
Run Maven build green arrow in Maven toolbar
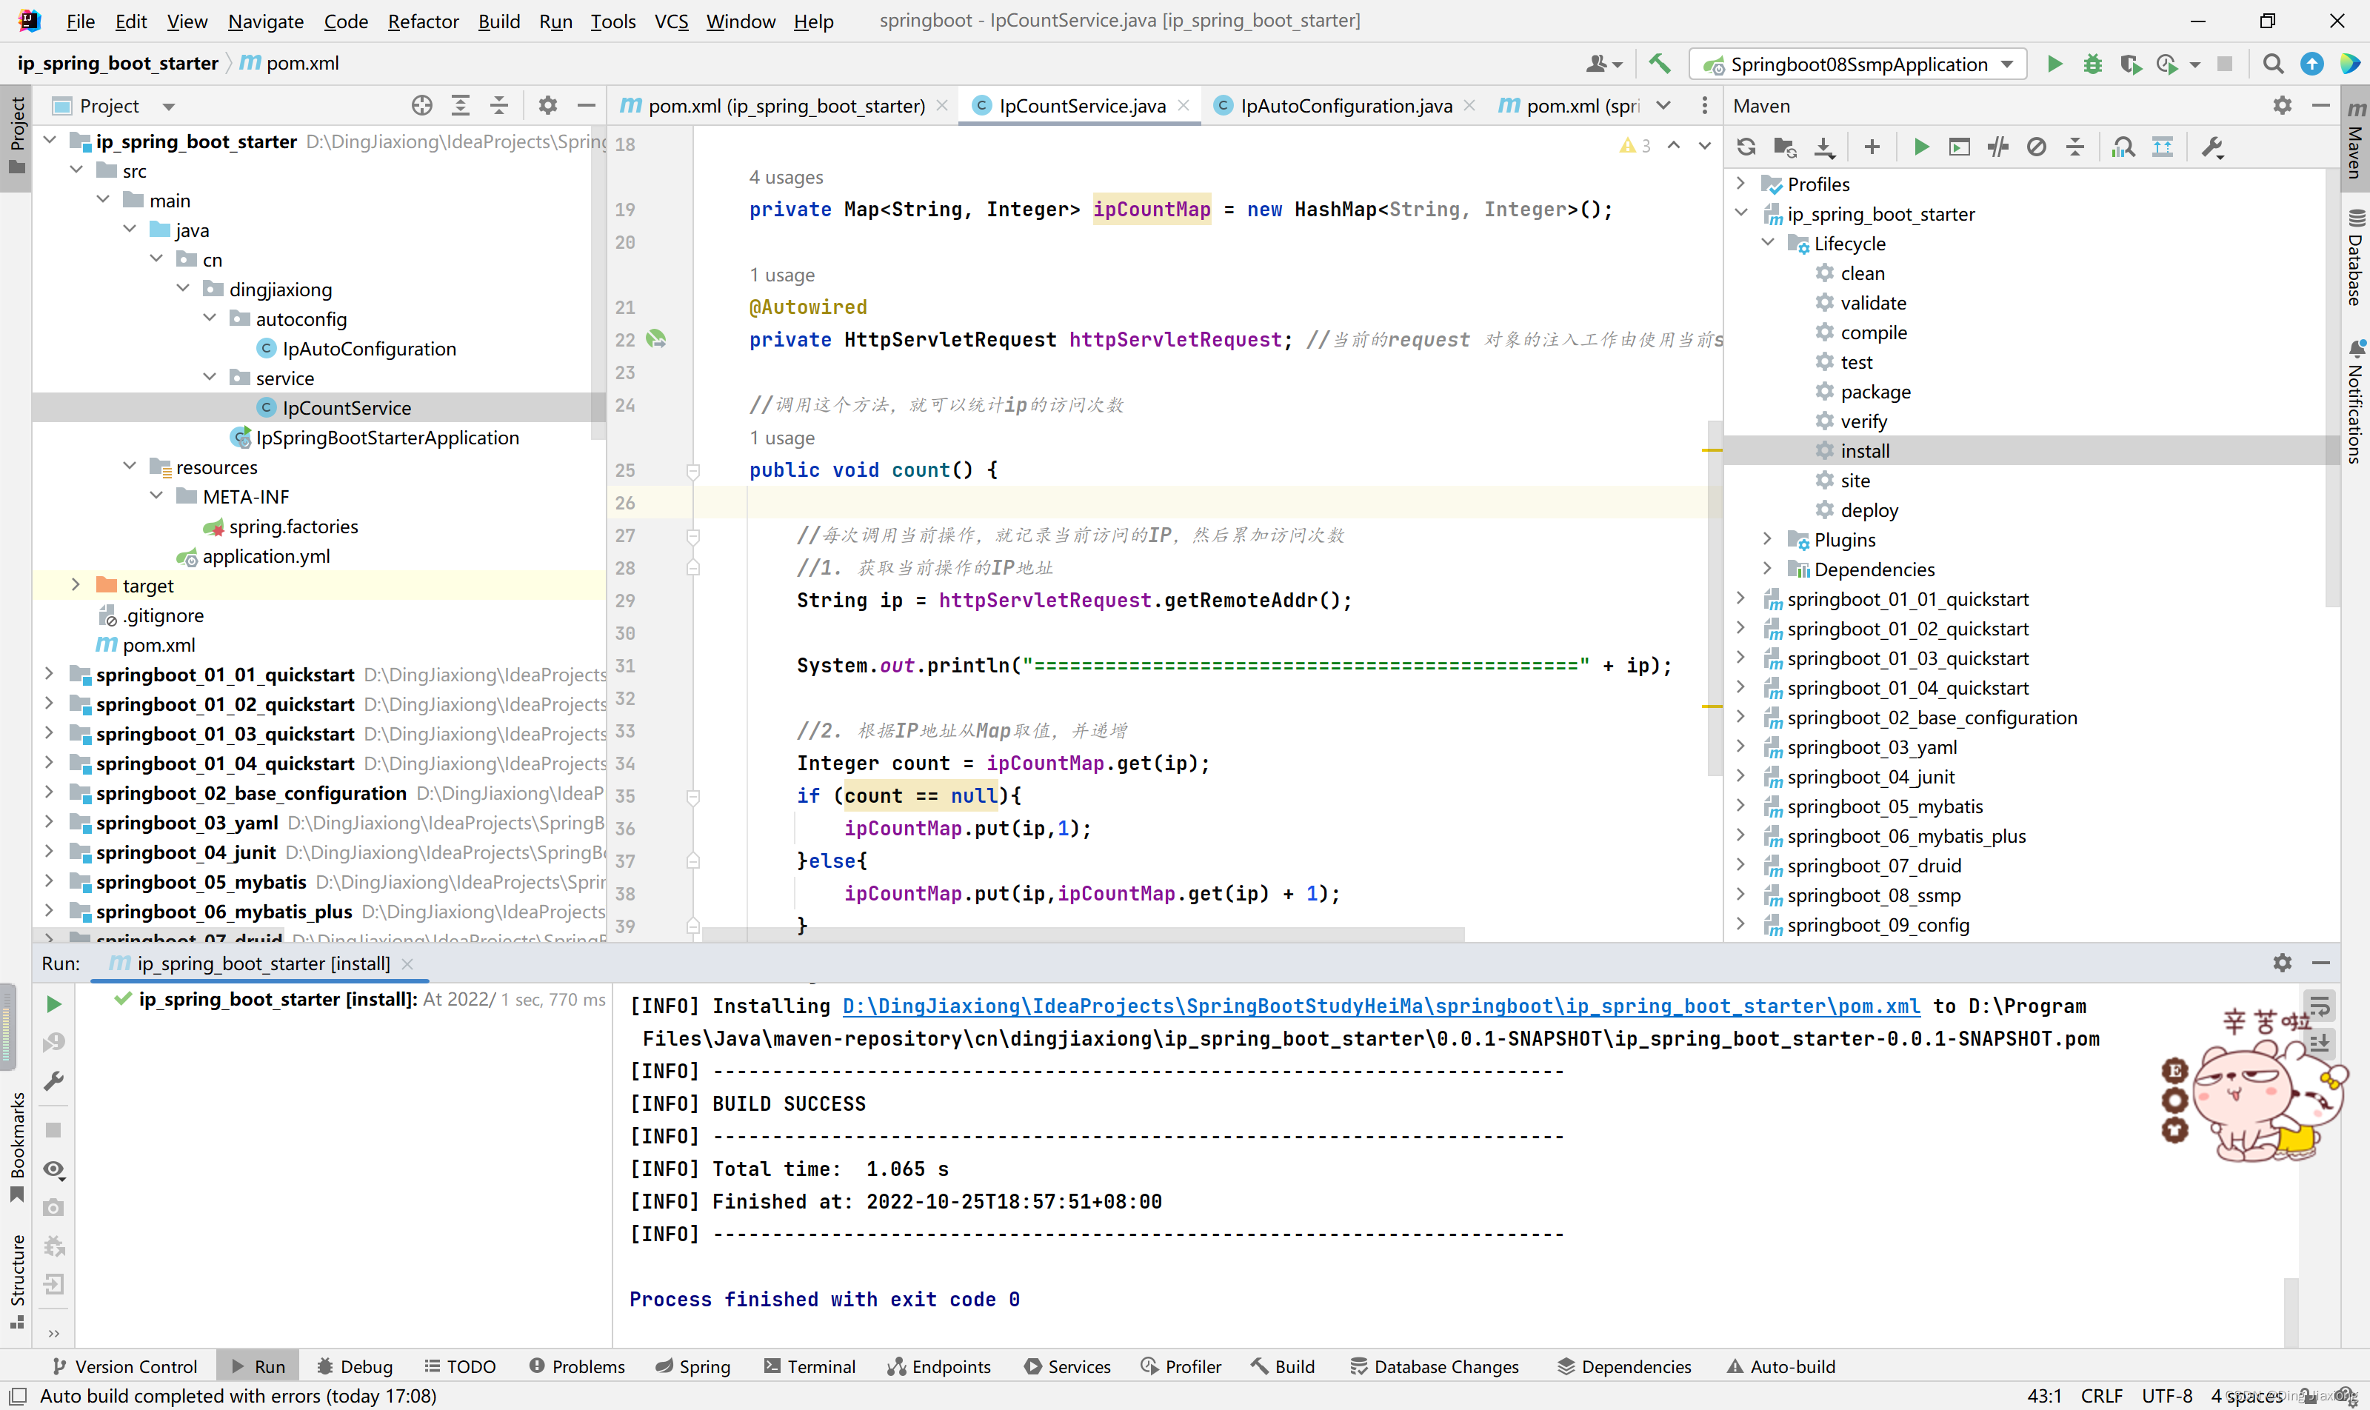pos(1920,147)
